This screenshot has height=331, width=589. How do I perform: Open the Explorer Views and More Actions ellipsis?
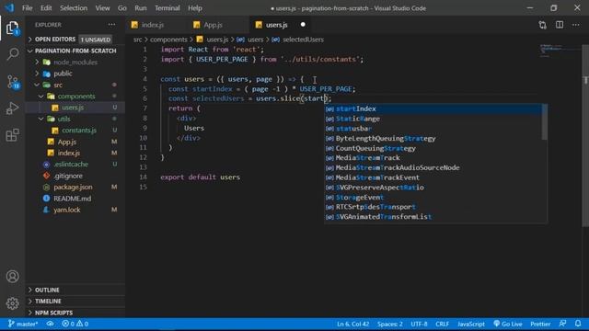[111, 25]
